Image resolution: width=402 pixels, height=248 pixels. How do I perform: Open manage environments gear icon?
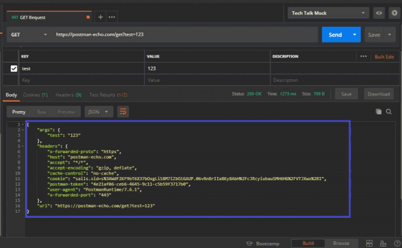click(394, 13)
